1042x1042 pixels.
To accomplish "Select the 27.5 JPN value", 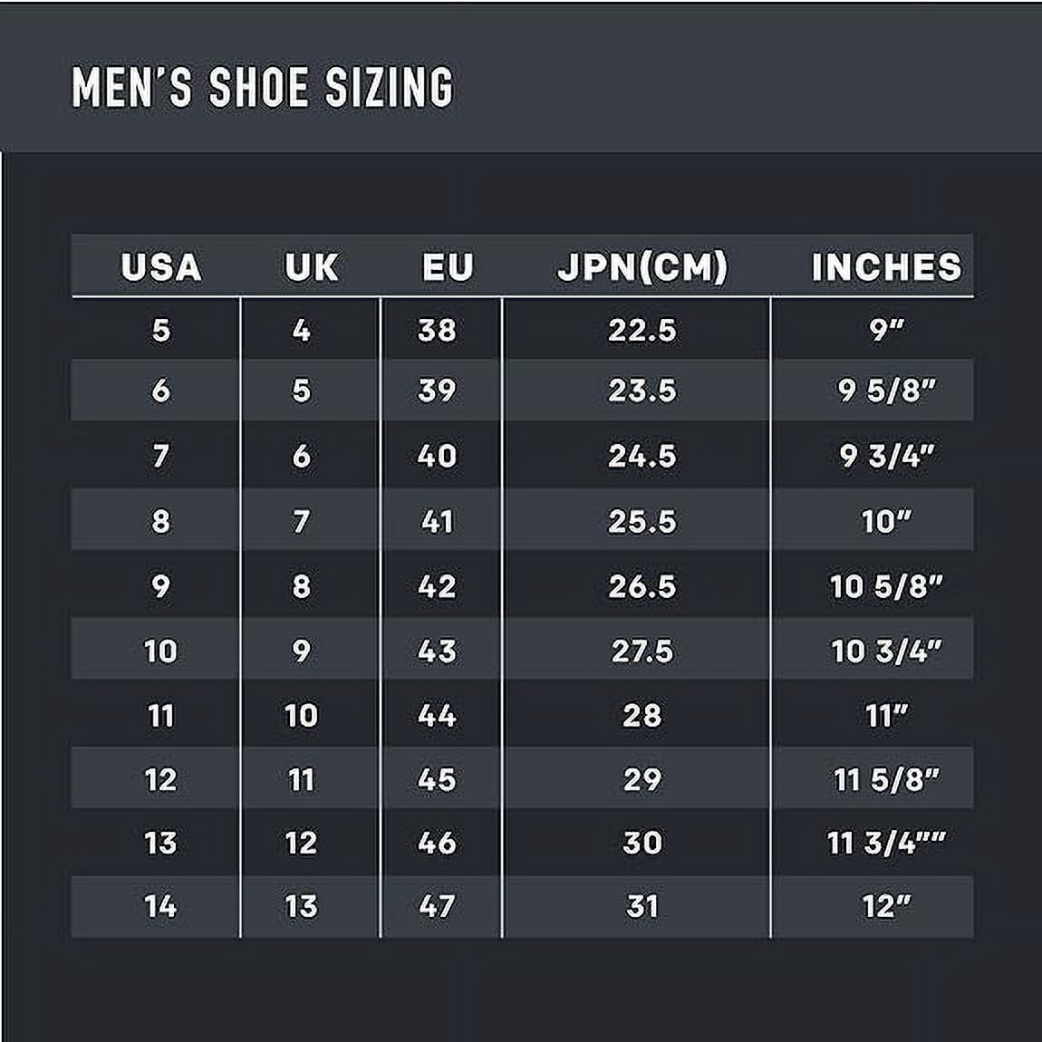I will (x=642, y=651).
